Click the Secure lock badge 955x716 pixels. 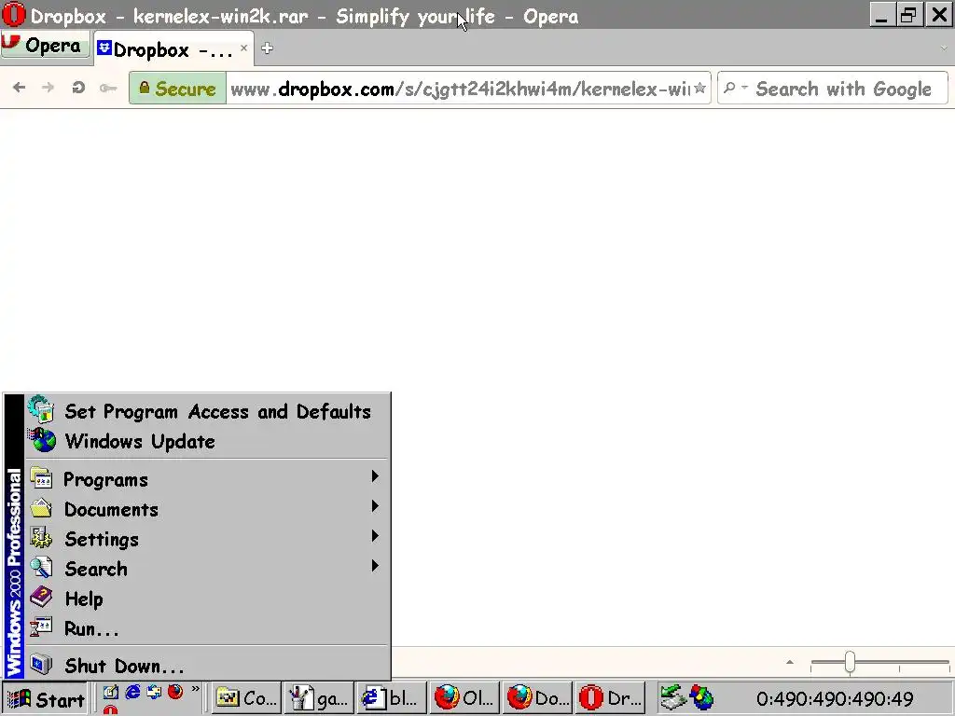[x=177, y=89]
